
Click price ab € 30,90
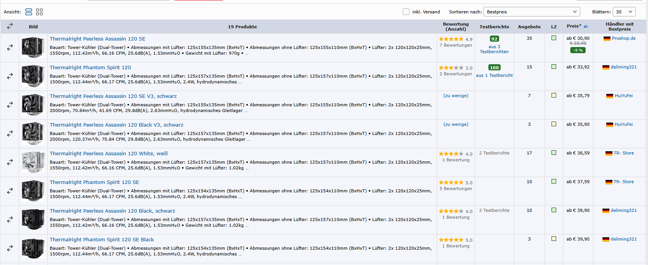(578, 38)
